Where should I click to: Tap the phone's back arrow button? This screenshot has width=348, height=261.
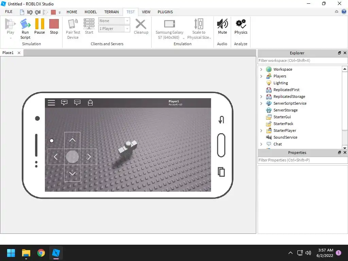221,120
